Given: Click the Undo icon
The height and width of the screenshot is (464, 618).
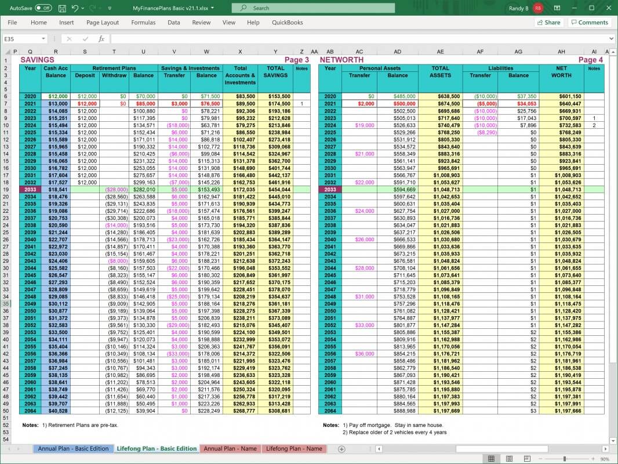Looking at the screenshot, I should [74, 8].
